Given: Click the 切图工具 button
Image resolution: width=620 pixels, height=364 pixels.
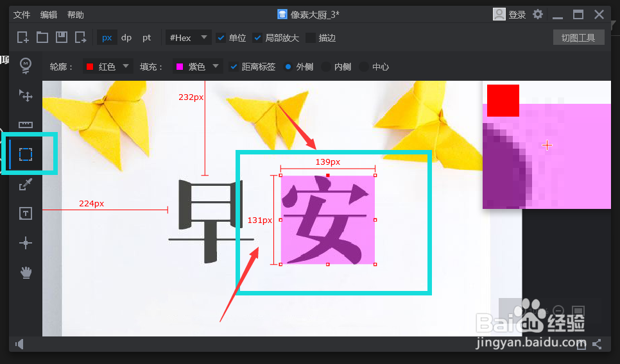Looking at the screenshot, I should click(578, 38).
